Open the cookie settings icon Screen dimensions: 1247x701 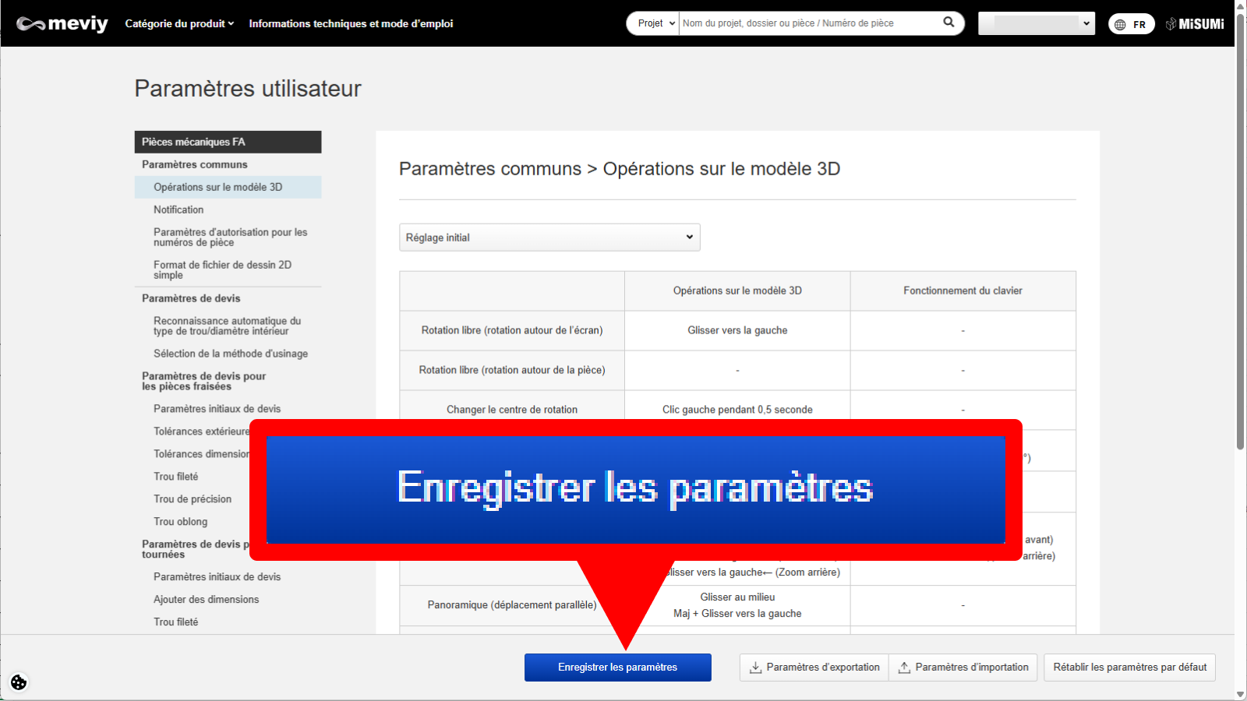click(19, 682)
